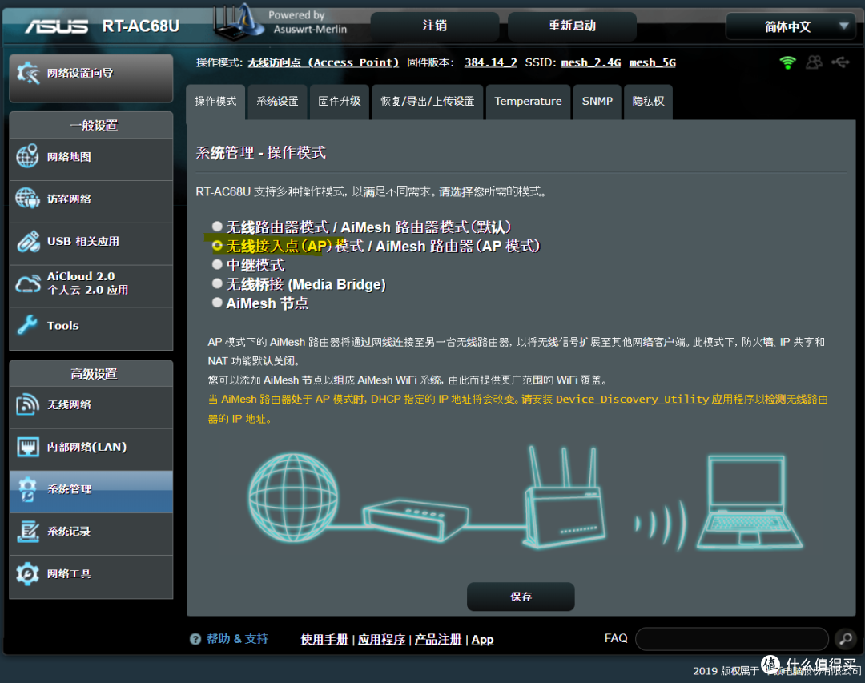This screenshot has height=683, width=865.
Task: Open the 简体中文 language dropdown
Action: coord(791,26)
